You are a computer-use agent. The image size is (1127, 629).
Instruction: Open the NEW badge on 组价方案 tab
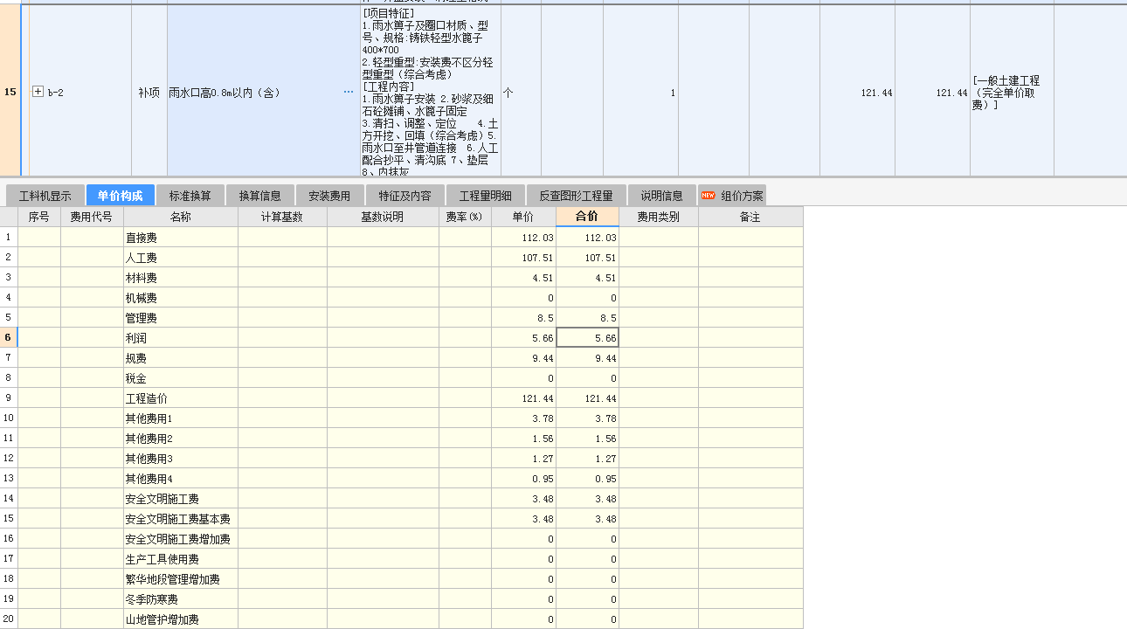point(708,196)
